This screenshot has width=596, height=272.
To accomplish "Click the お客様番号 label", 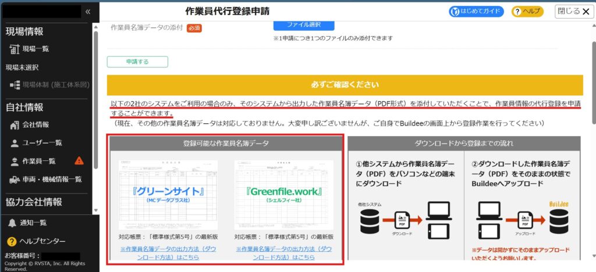I will 22,256.
